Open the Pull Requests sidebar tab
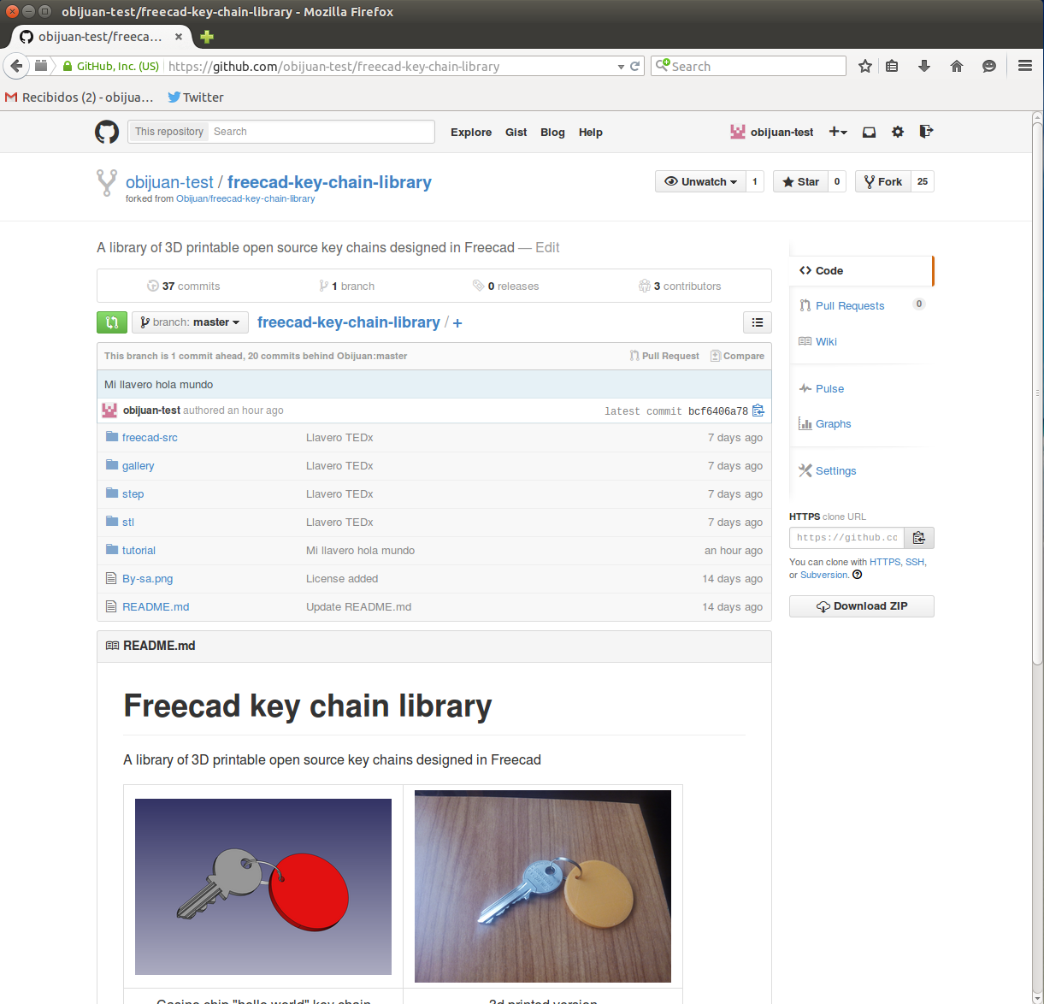This screenshot has height=1004, width=1044. [x=850, y=305]
